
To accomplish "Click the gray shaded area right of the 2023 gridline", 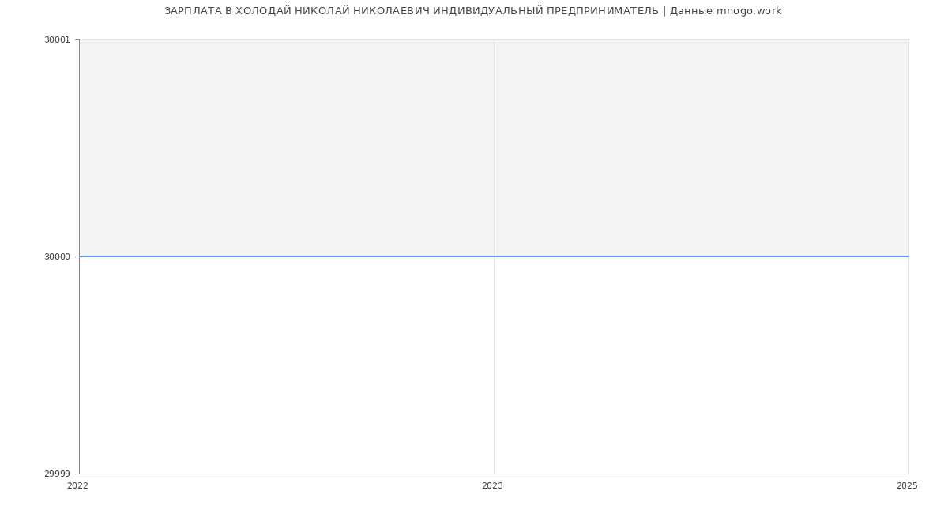I will [x=703, y=148].
